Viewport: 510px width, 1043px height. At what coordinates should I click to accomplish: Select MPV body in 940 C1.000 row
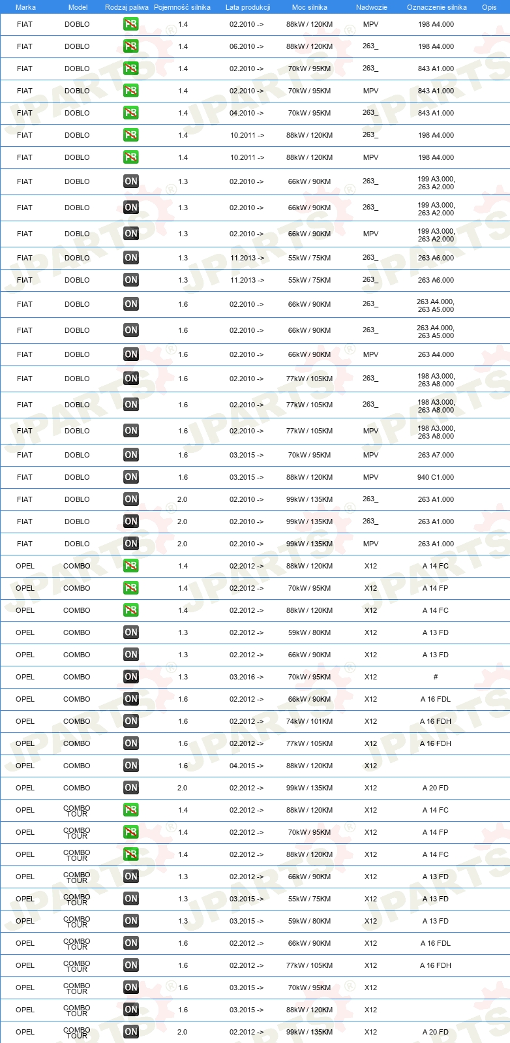tap(370, 477)
